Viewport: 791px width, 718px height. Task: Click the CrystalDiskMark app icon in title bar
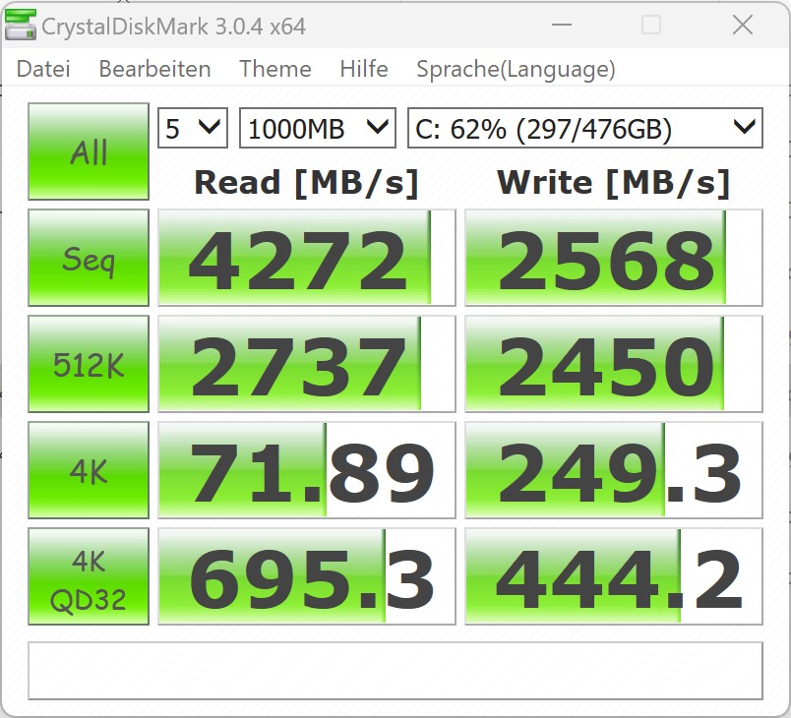coord(21,25)
